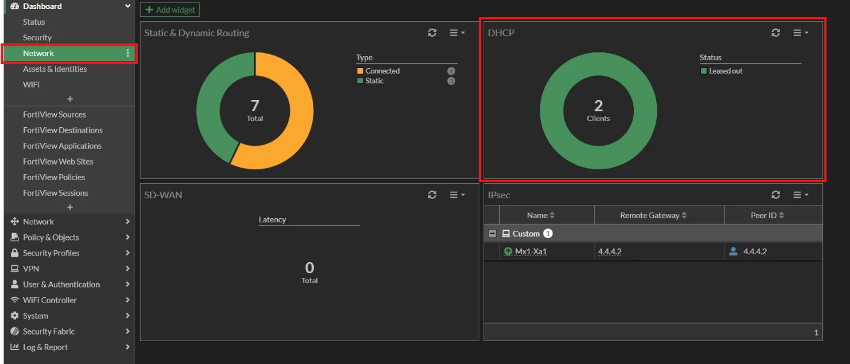Expand the VPN menu

[69, 269]
